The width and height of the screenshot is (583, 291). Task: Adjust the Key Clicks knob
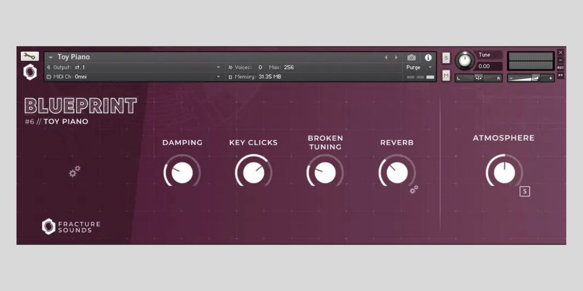pos(254,173)
